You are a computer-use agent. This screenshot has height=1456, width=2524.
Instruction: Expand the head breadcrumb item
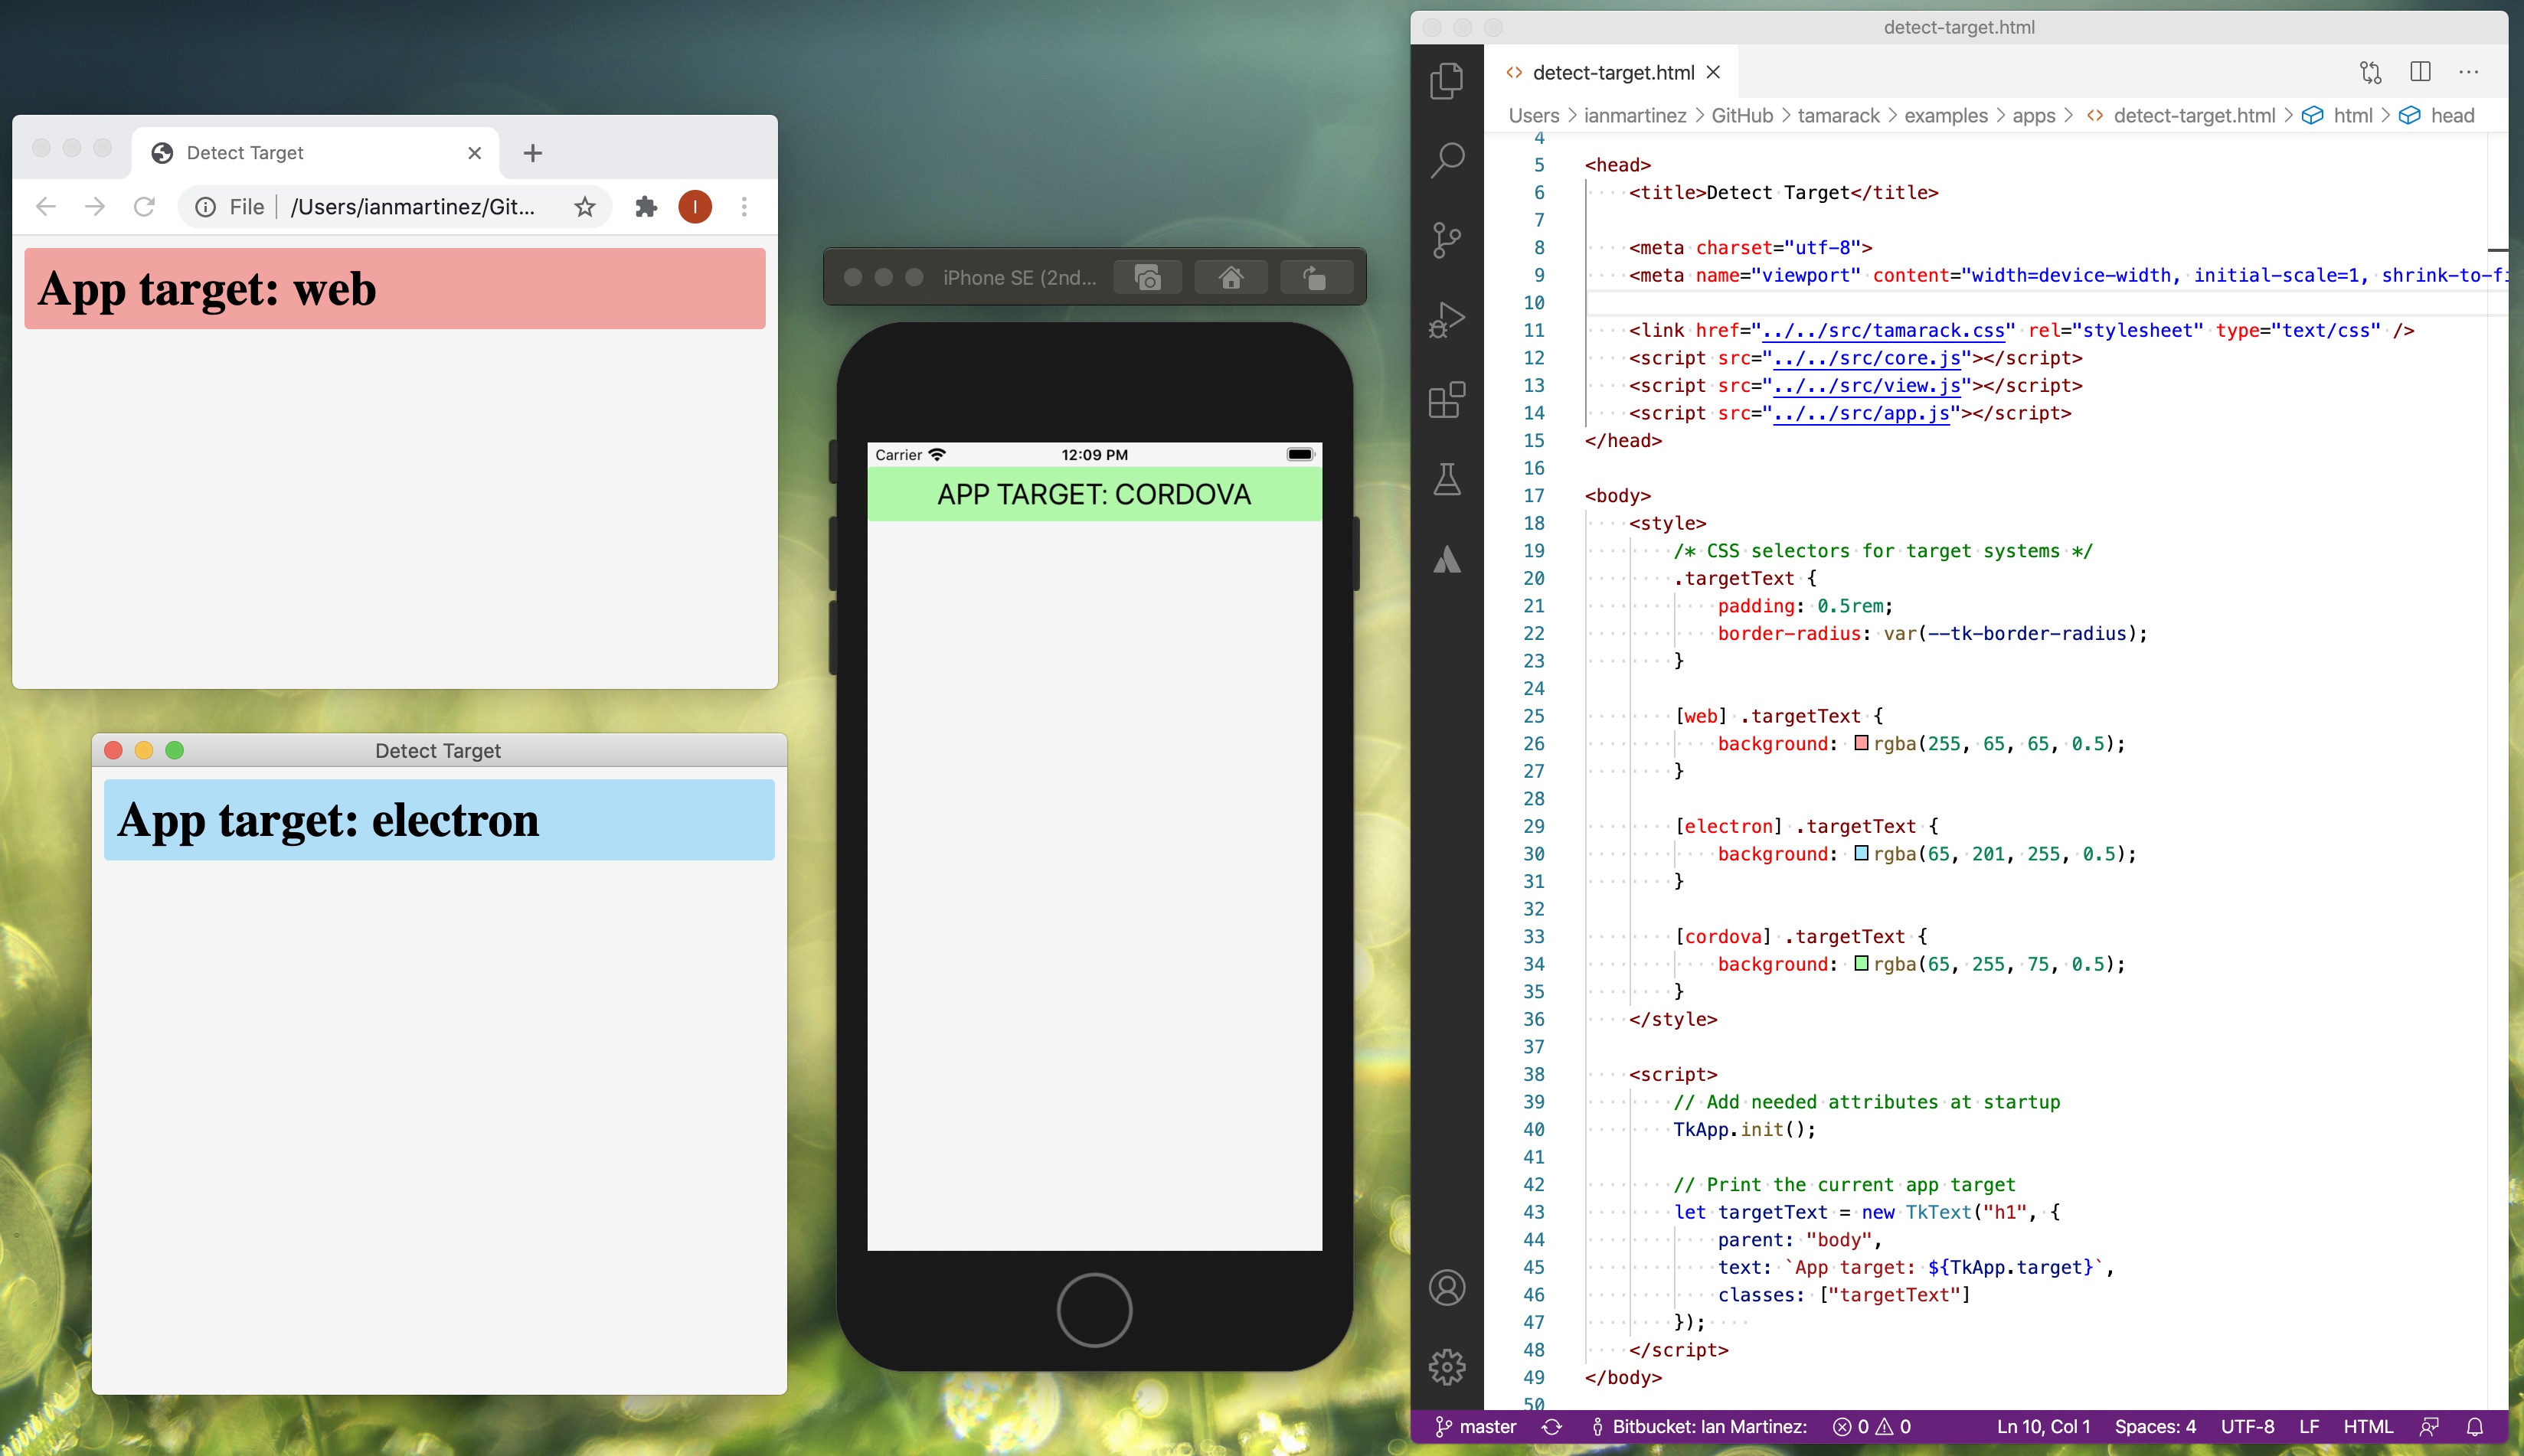pyautogui.click(x=2452, y=115)
